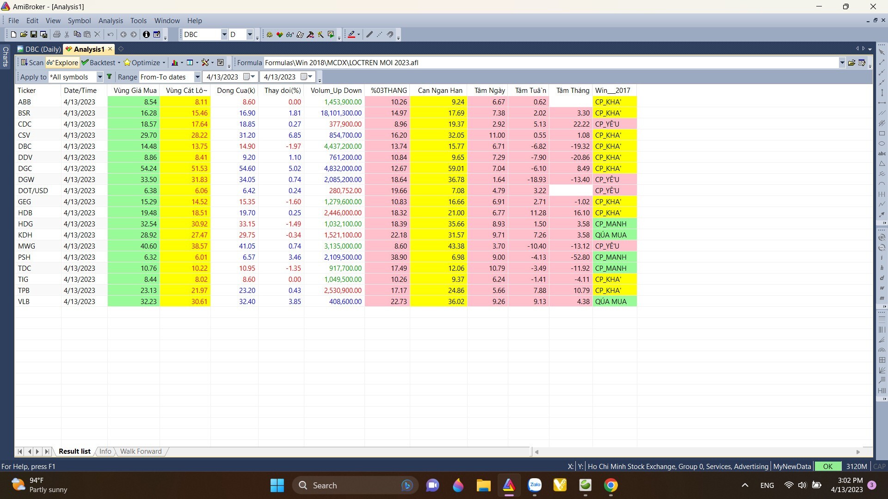The width and height of the screenshot is (888, 499).
Task: Sort by the Ticker column header
Action: point(38,91)
